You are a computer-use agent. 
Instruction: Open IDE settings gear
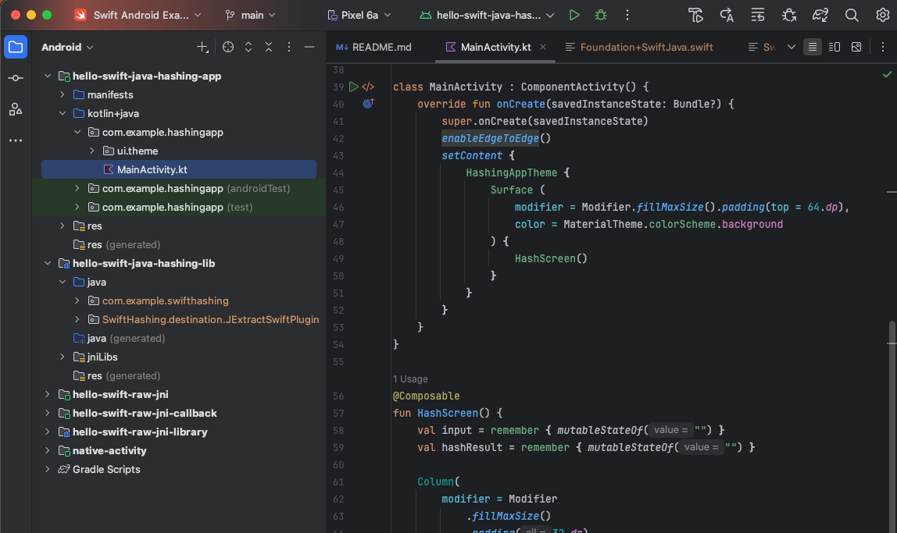pyautogui.click(x=882, y=15)
